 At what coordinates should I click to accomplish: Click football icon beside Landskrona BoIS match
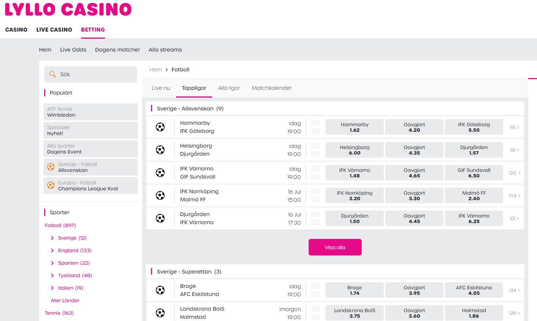(160, 313)
